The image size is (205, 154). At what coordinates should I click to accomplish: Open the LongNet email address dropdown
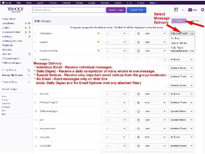[x=148, y=42]
